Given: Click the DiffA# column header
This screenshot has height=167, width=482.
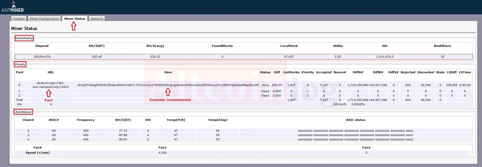Looking at the screenshot, I should 358,72.
